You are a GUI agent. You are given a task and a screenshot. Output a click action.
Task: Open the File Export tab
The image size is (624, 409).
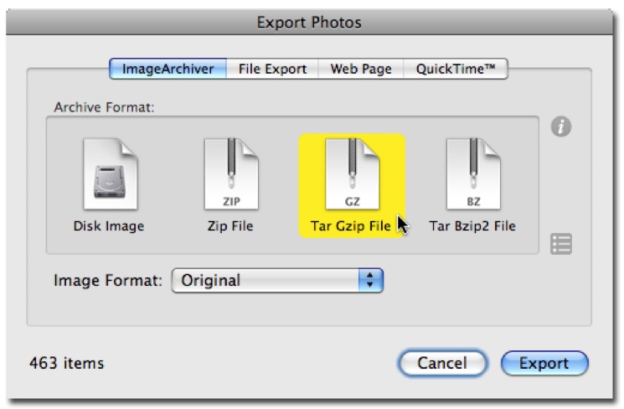[272, 69]
